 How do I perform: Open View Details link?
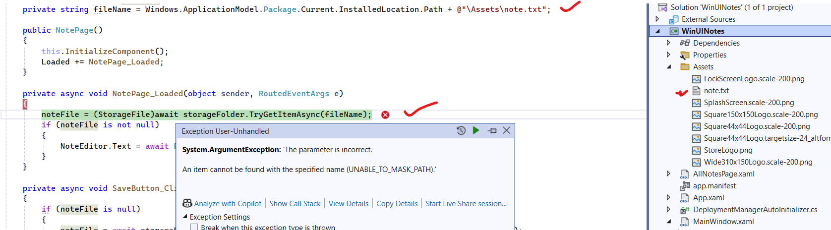click(349, 204)
